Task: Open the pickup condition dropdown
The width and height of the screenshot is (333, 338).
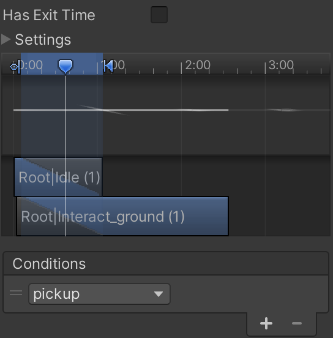Action: click(99, 294)
